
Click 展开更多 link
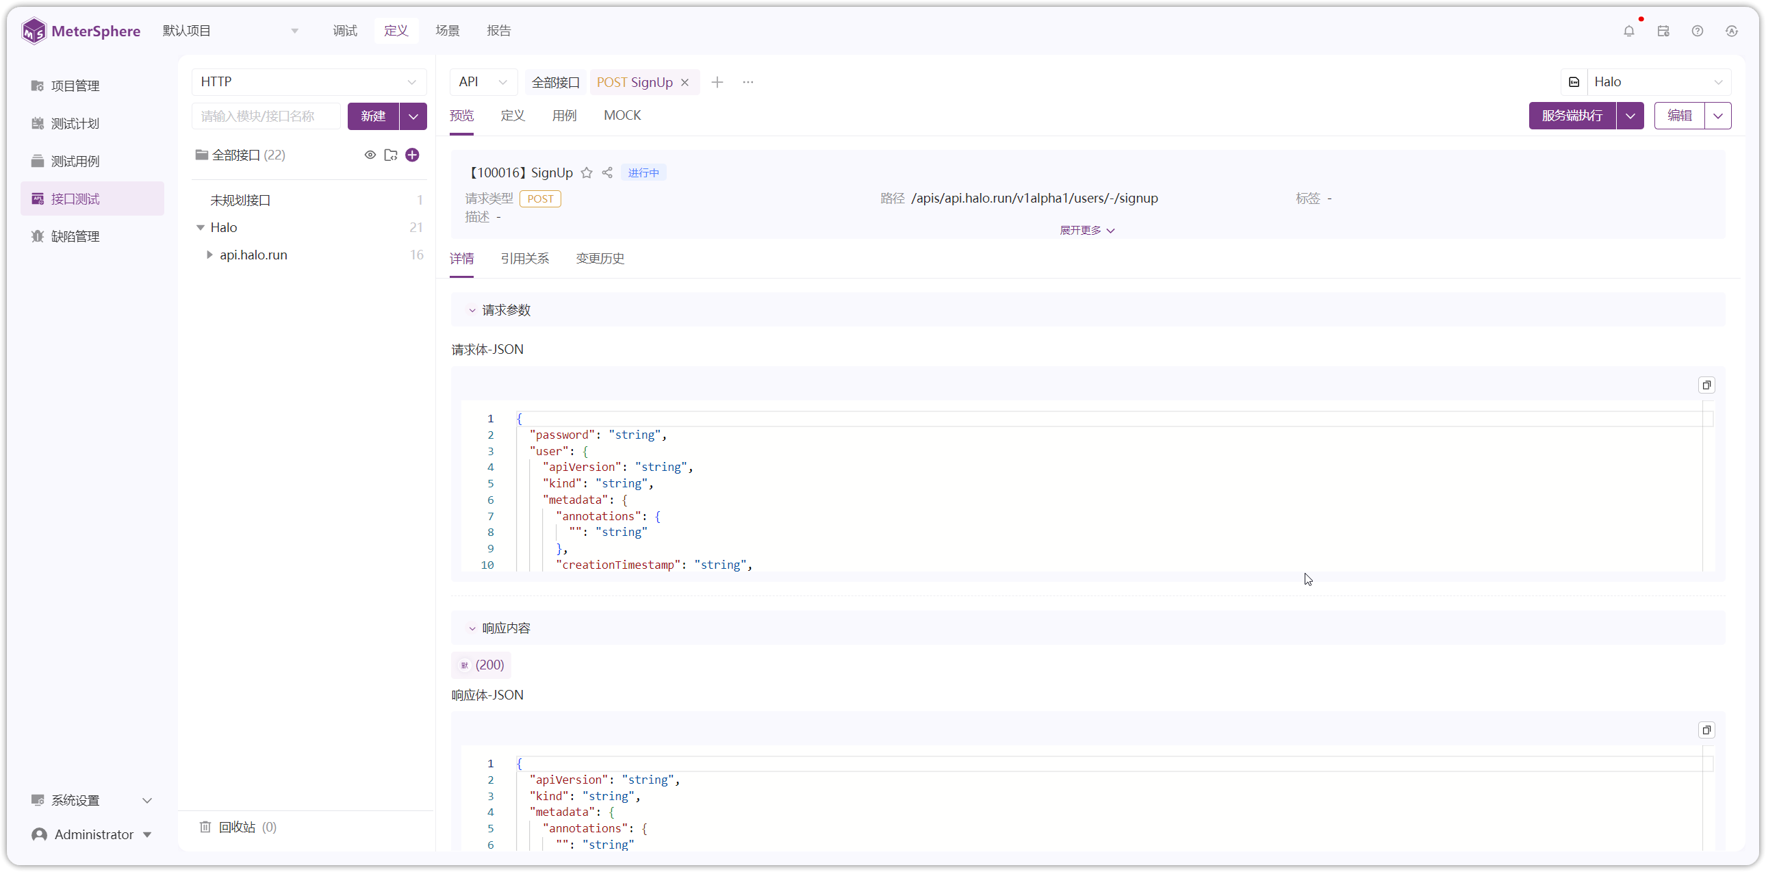1086,231
